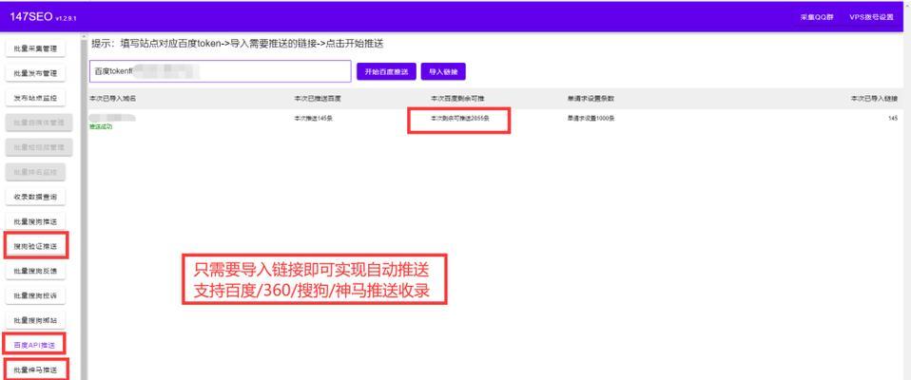Open 批量神马推送 in the sidebar

tap(35, 370)
